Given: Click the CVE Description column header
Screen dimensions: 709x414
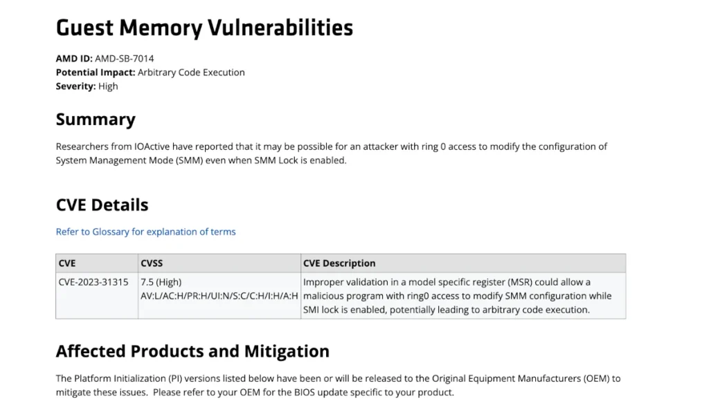Looking at the screenshot, I should click(339, 263).
